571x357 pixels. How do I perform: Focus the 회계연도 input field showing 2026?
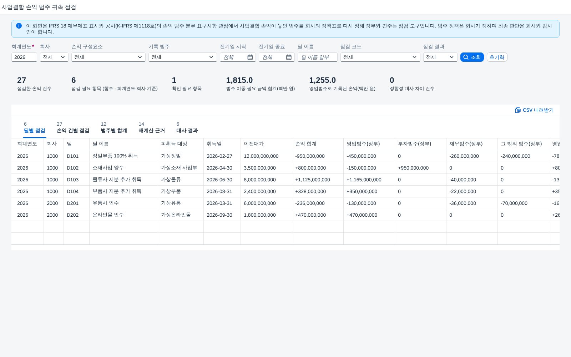point(24,57)
